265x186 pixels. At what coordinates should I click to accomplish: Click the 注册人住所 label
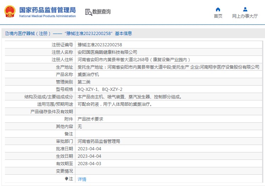click(x=62, y=60)
